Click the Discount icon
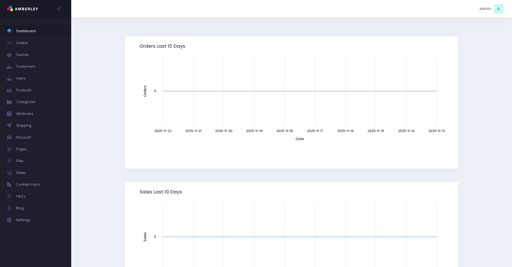 click(x=9, y=137)
